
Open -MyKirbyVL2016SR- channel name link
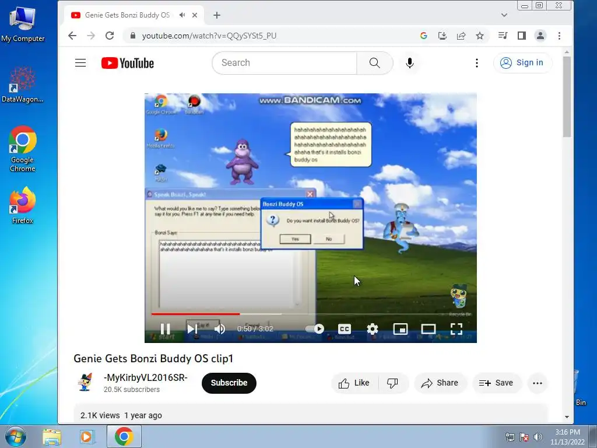145,377
